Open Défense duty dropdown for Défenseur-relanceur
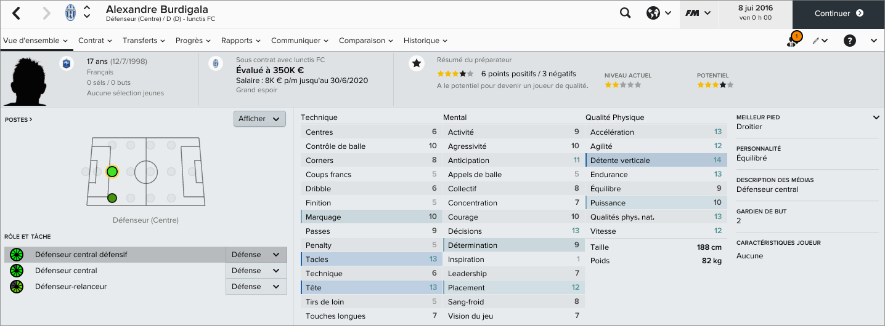This screenshot has height=326, width=885. pos(256,287)
